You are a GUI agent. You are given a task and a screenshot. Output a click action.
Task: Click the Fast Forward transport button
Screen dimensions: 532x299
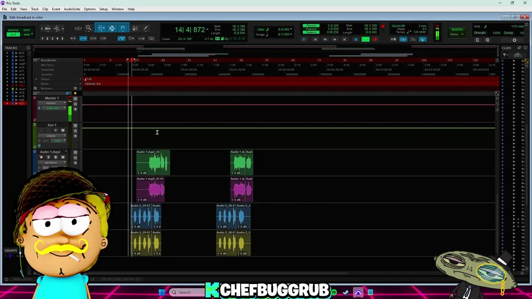pyautogui.click(x=335, y=39)
